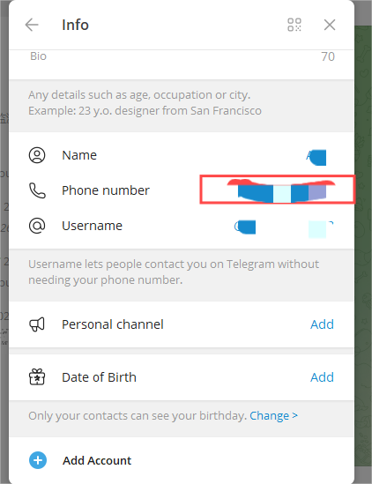Click the phone handset icon
Viewport: 372px width, 484px height.
(37, 190)
